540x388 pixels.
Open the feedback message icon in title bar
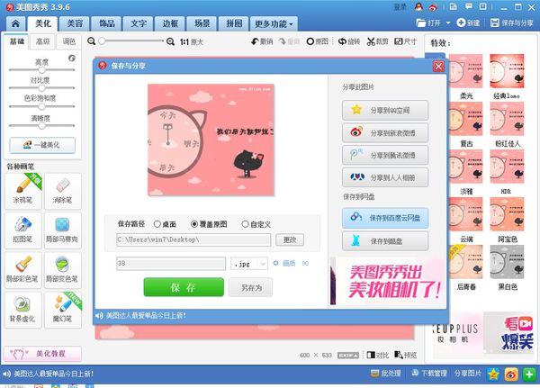click(469, 6)
